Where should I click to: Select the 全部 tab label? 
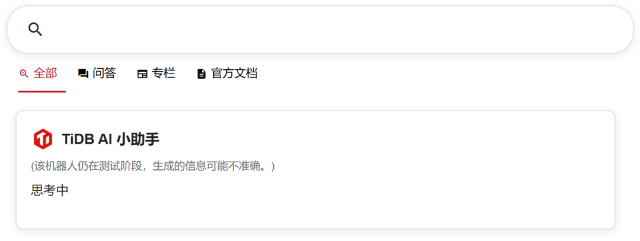45,73
